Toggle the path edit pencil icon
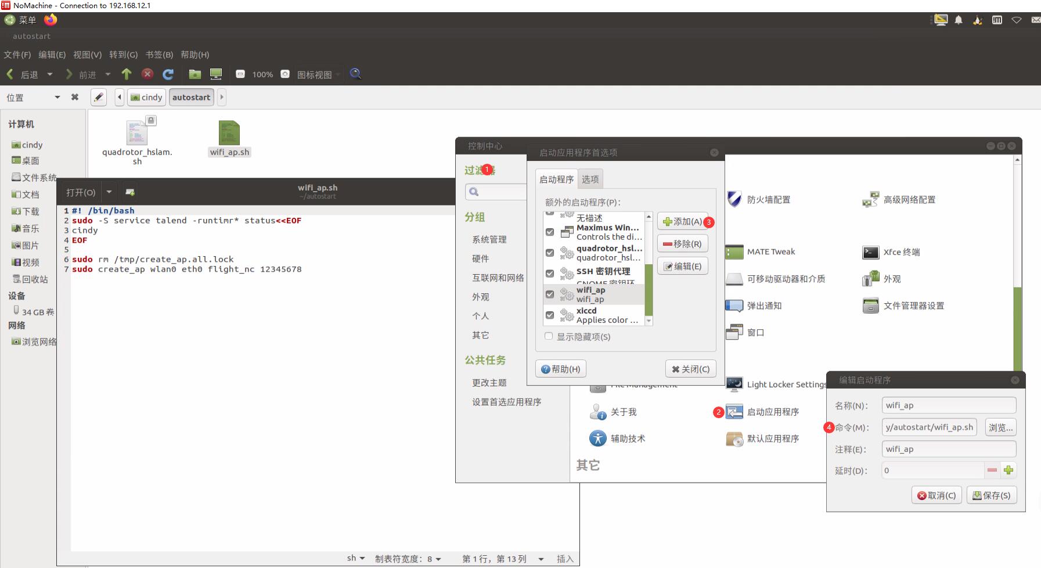The width and height of the screenshot is (1041, 568). click(x=99, y=97)
